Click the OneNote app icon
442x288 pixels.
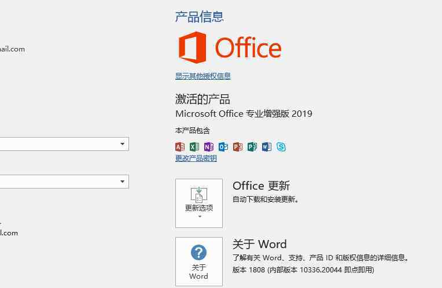click(x=209, y=147)
